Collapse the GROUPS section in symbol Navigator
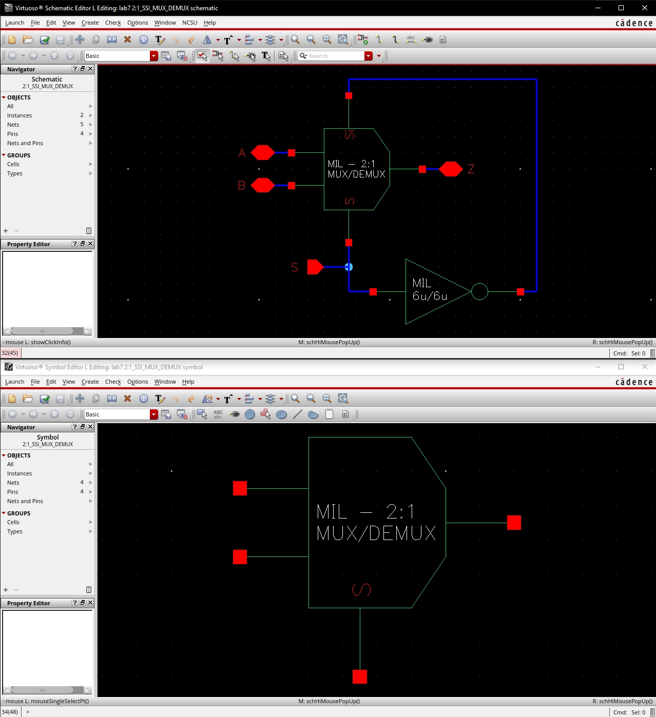Image resolution: width=656 pixels, height=717 pixels. coord(4,513)
